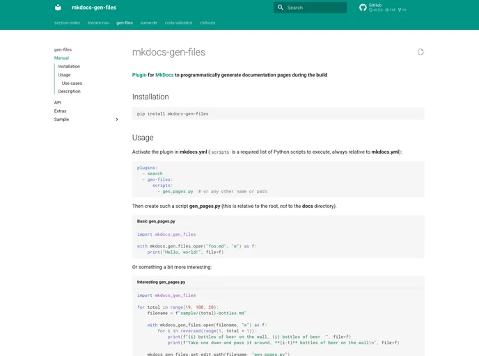This screenshot has width=479, height=356.
Task: Switch to the same-dir tab
Action: click(x=149, y=23)
